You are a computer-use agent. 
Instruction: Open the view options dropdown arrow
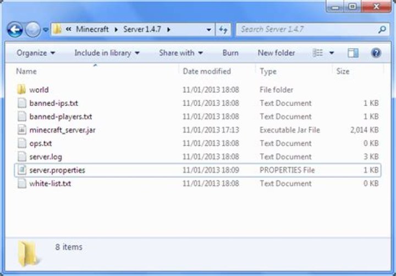coord(332,53)
